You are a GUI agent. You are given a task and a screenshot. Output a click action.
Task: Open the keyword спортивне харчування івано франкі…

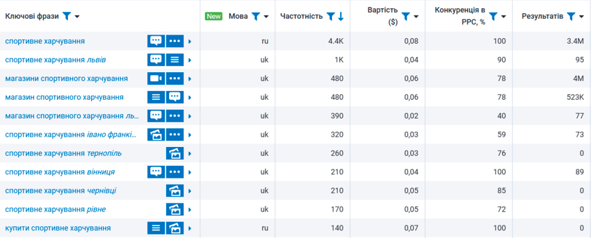pos(71,135)
